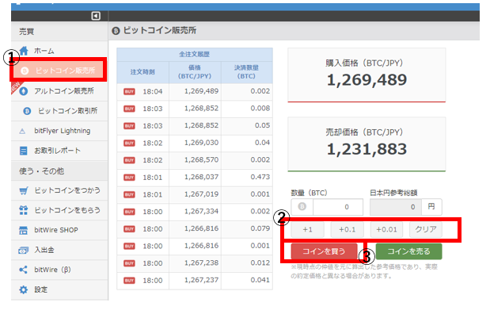Click the BUY badge on the 18:01 0.473 row
This screenshot has width=490, height=314.
(129, 178)
